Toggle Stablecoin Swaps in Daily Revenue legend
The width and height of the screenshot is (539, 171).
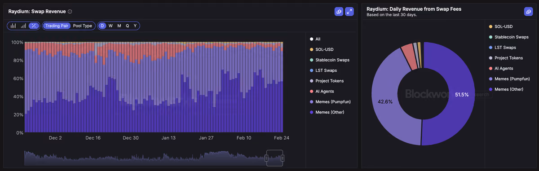click(508, 37)
